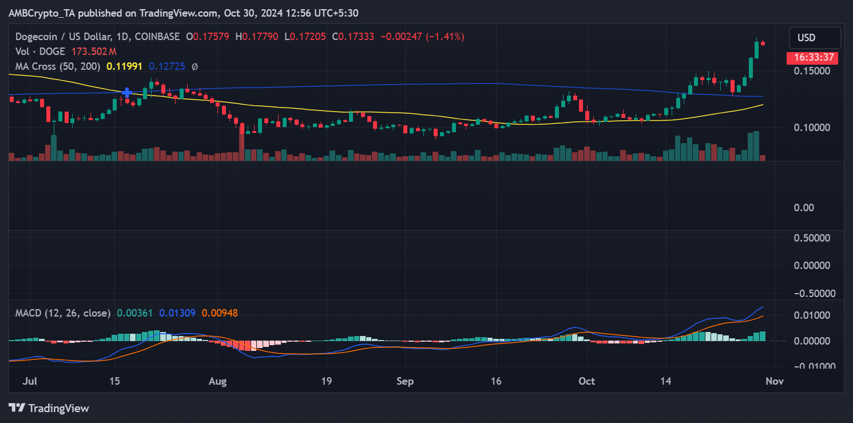The width and height of the screenshot is (853, 423).
Task: Click the price change −0.00247 (−1.41%) value
Action: 422,37
